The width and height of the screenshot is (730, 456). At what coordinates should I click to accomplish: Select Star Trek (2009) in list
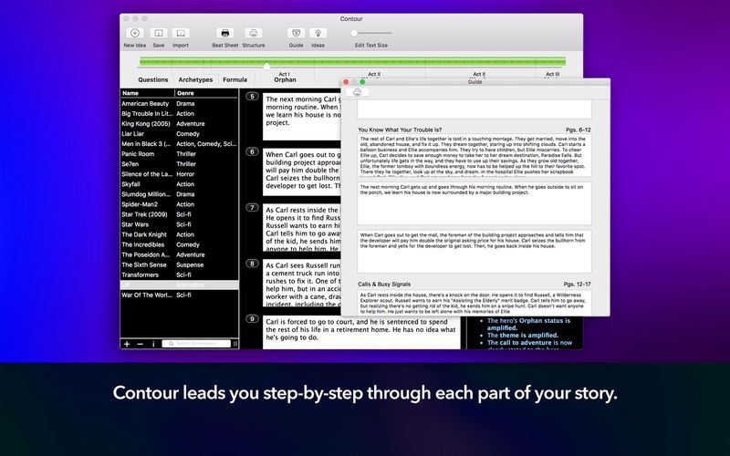179,214
